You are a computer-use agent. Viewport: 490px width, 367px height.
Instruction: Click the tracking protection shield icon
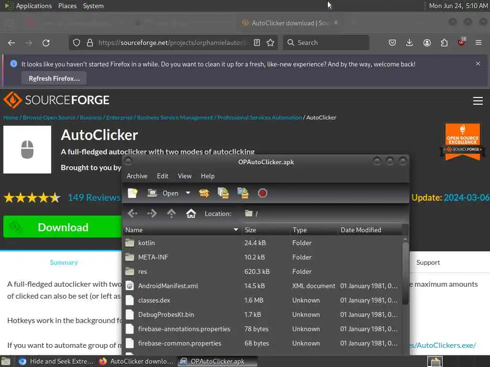point(77,43)
